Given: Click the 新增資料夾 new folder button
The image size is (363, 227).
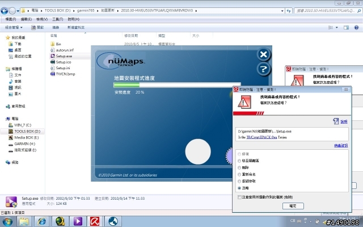Looking at the screenshot, I should click(76, 28).
